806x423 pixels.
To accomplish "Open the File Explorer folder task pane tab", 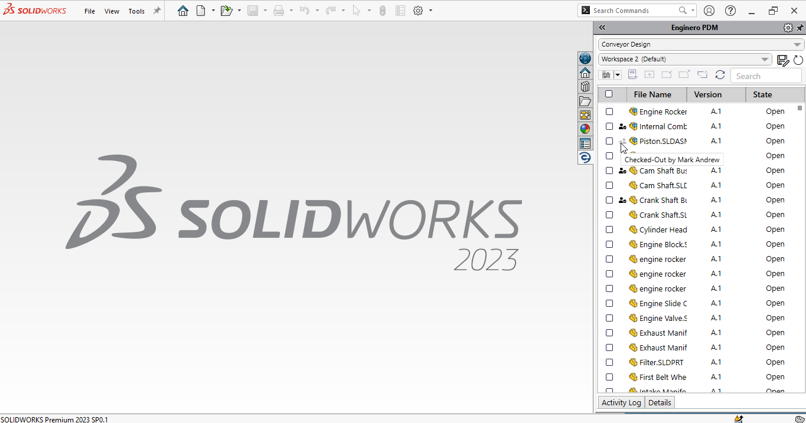I will pyautogui.click(x=585, y=101).
